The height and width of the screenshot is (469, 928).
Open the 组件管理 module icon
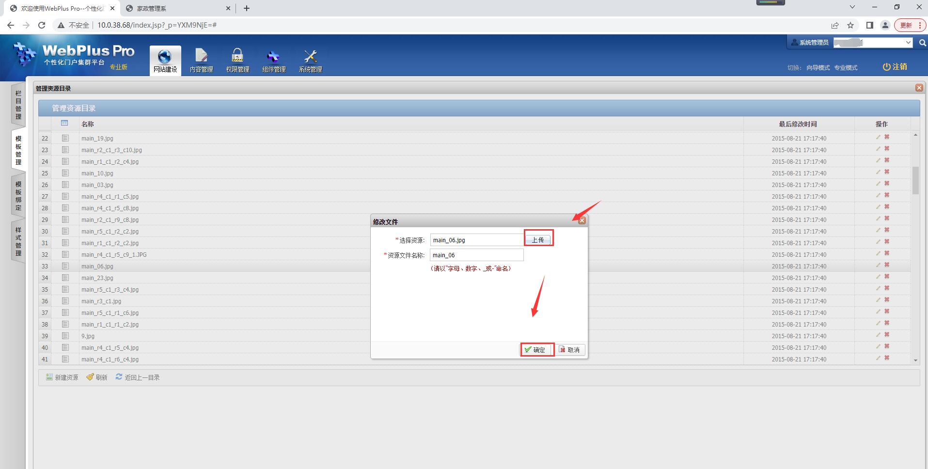pyautogui.click(x=274, y=57)
